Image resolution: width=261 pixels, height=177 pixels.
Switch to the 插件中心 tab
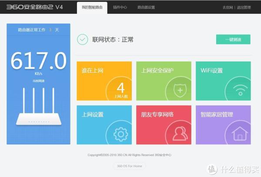[x=120, y=7]
